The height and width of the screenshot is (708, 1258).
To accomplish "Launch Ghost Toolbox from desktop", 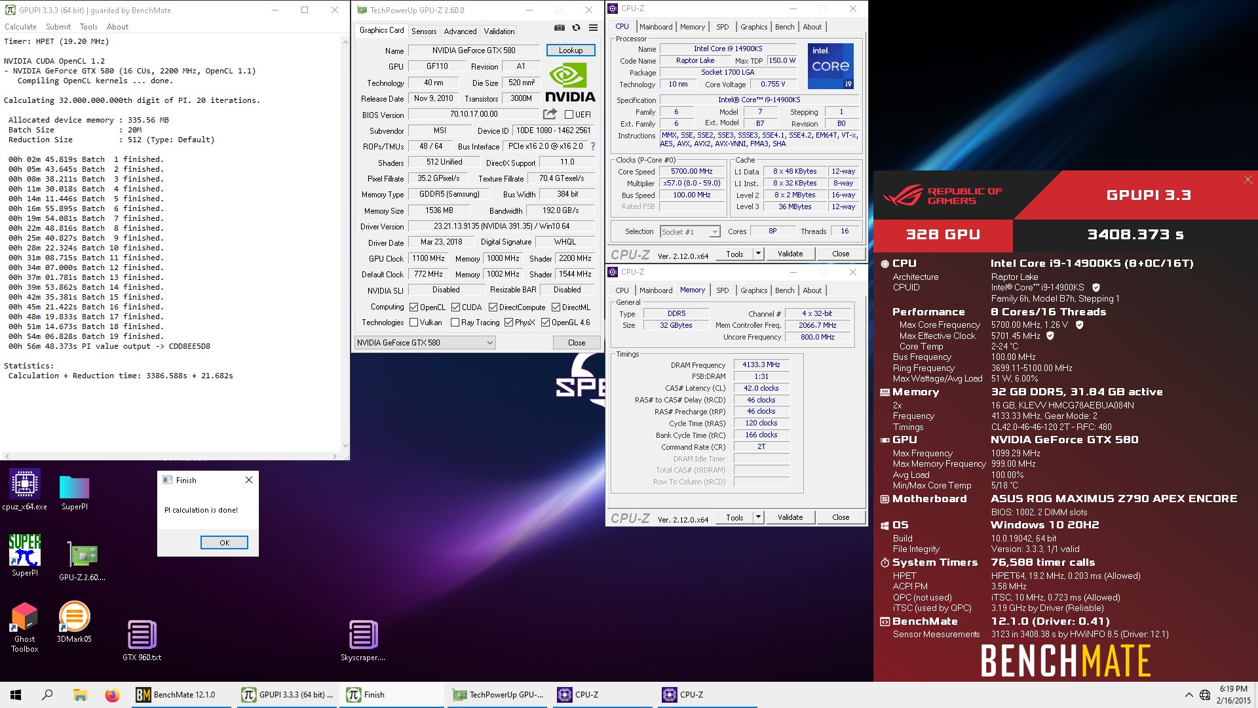I will tap(25, 627).
